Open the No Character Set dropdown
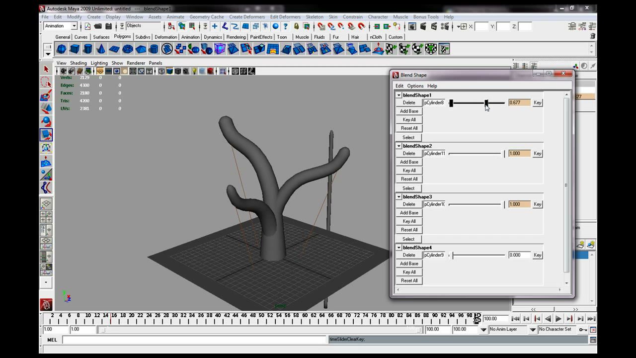Screen dimensions: 636x358 [x=533, y=330]
